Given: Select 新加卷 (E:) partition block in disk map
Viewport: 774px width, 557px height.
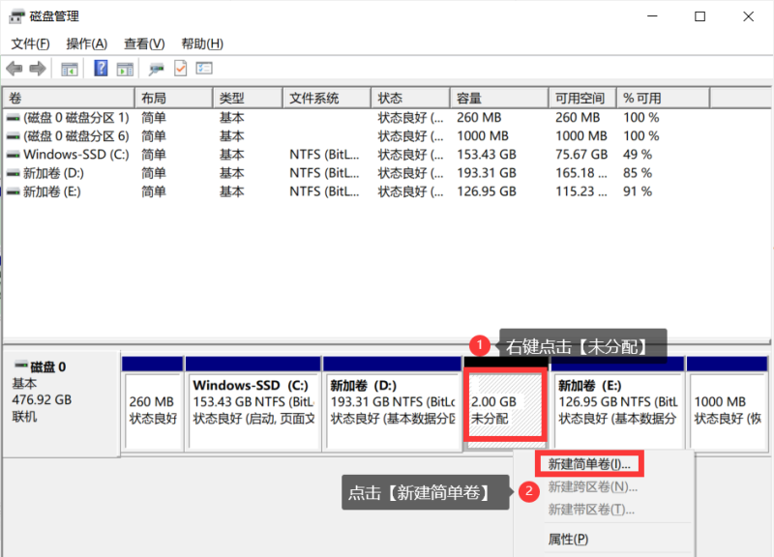Looking at the screenshot, I should (x=617, y=403).
